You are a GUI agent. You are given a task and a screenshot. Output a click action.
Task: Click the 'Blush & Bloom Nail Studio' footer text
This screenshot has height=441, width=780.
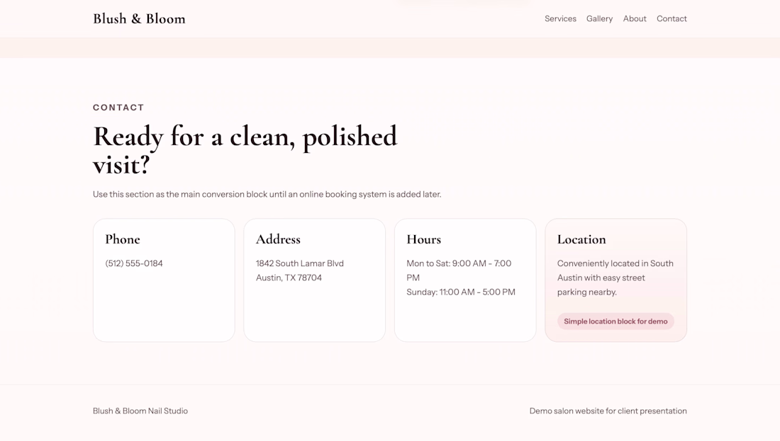[x=140, y=411]
